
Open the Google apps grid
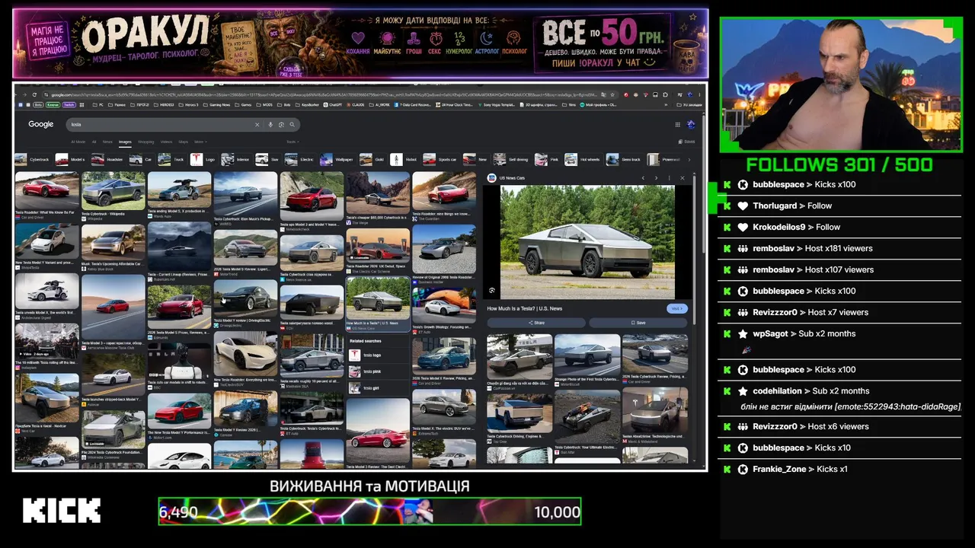click(677, 124)
